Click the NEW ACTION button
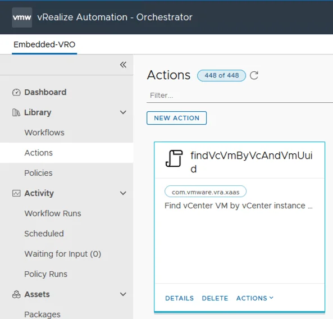333x319 pixels. tap(176, 118)
